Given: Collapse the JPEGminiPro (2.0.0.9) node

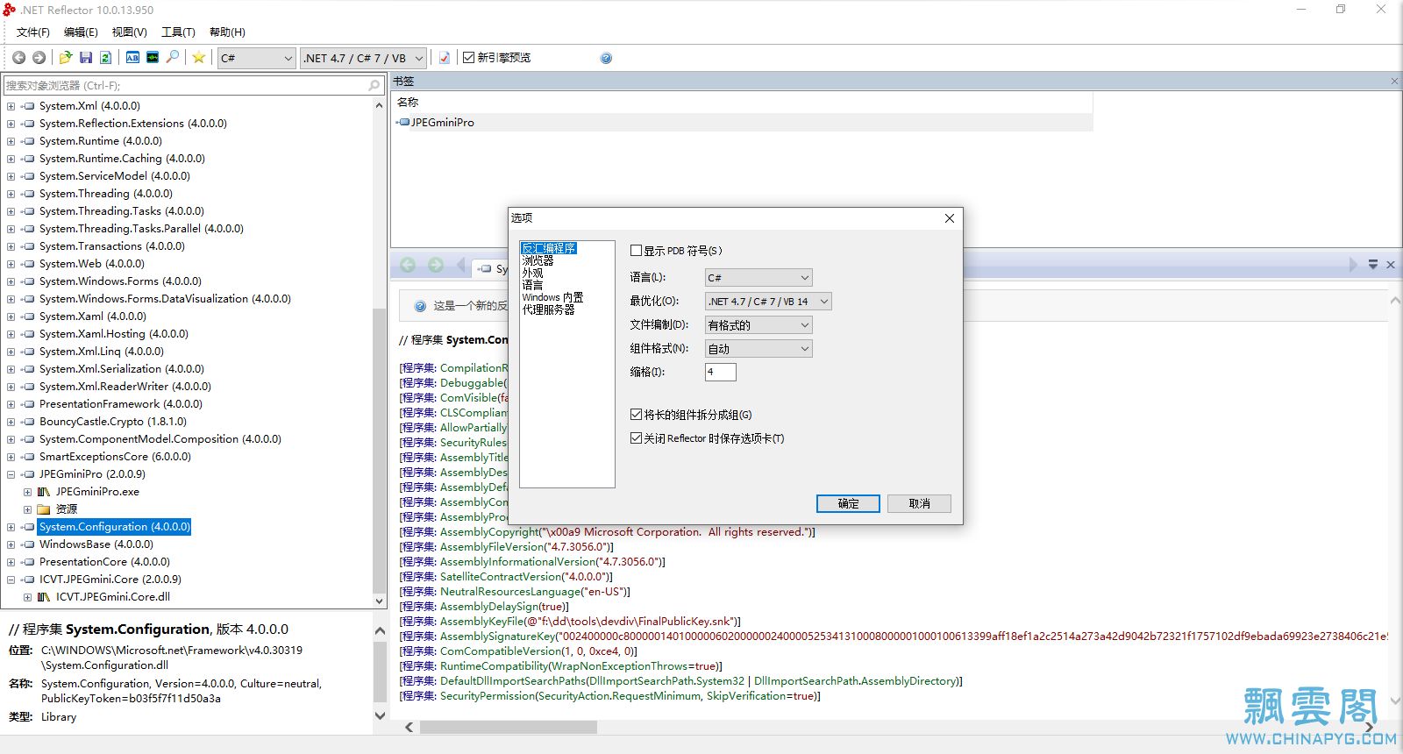Looking at the screenshot, I should click(11, 474).
